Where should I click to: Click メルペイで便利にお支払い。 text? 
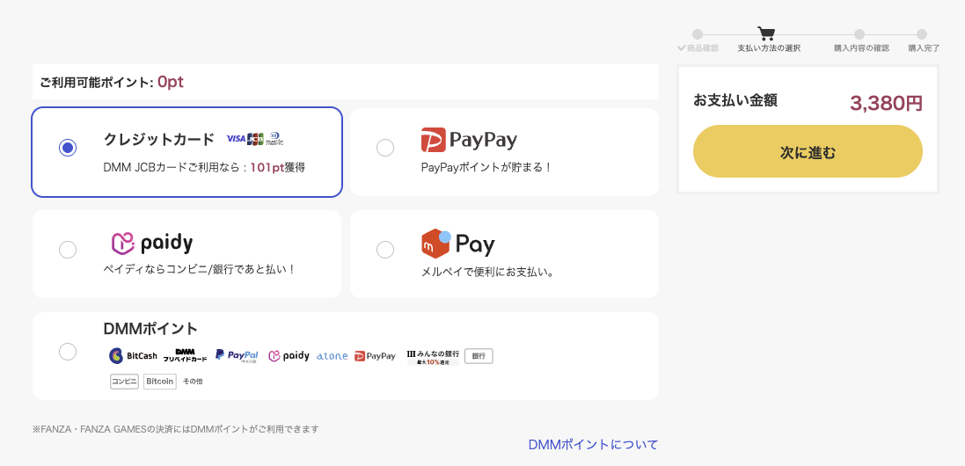click(488, 271)
